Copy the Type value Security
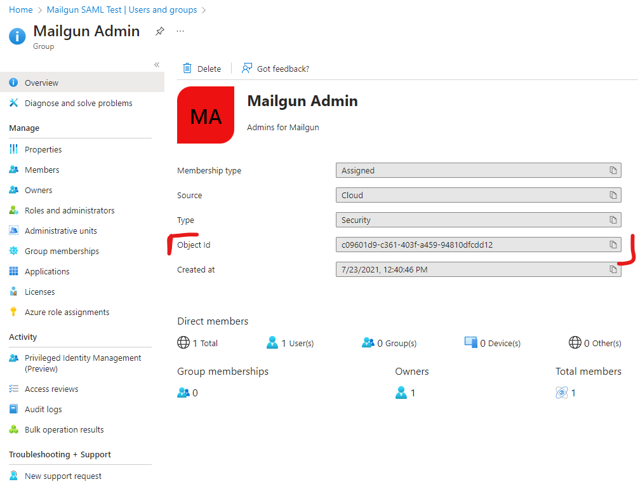Image resolution: width=638 pixels, height=484 pixels. click(x=613, y=220)
